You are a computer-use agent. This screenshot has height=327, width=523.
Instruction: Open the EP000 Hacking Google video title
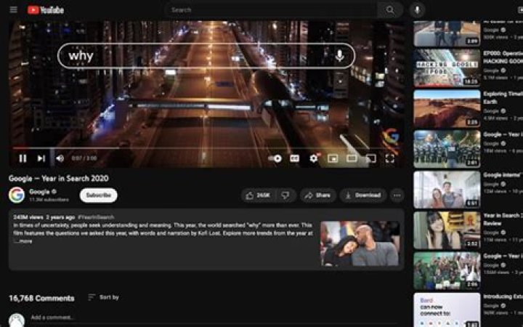[503, 57]
